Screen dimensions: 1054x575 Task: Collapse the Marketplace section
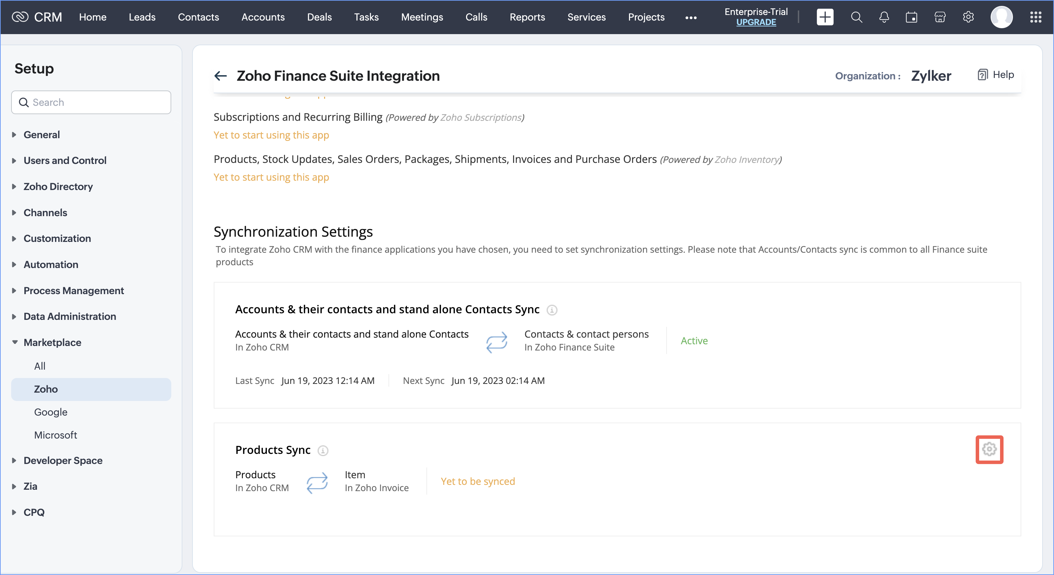[52, 342]
